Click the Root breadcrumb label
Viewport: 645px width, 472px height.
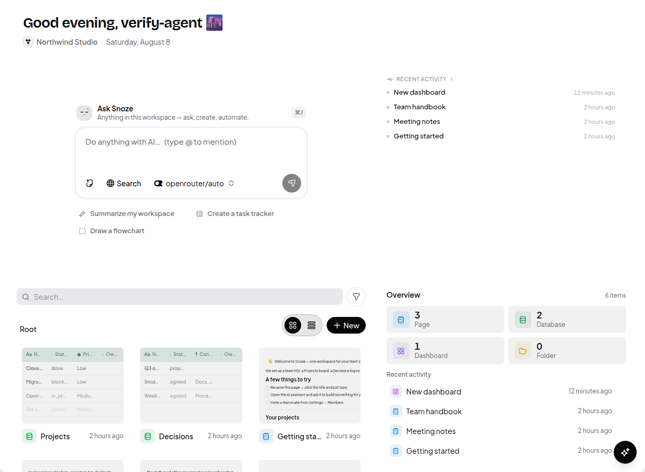[28, 329]
